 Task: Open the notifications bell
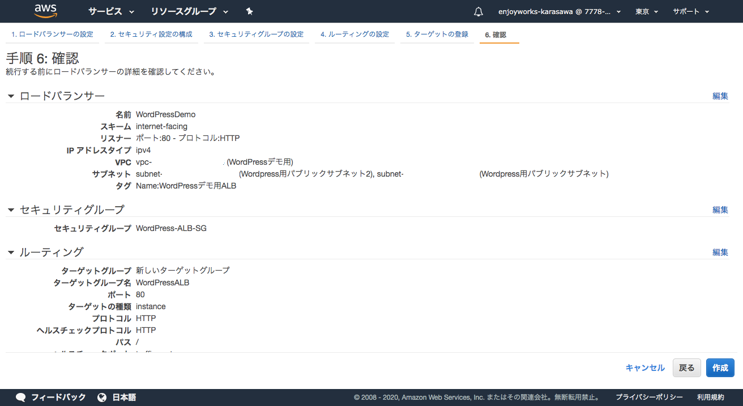[479, 11]
